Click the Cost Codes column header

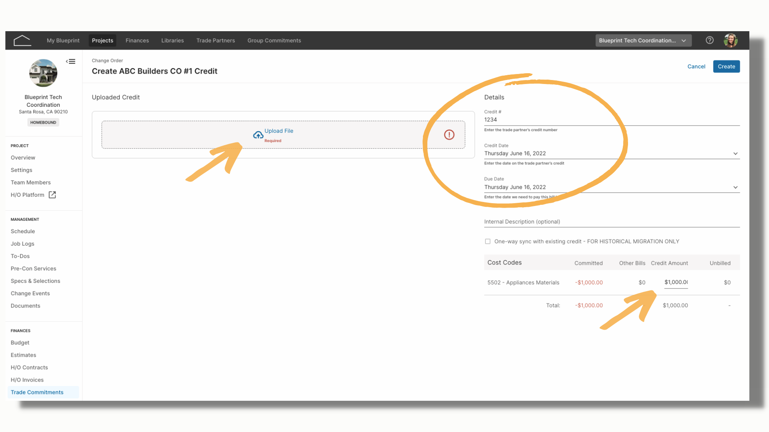point(504,262)
